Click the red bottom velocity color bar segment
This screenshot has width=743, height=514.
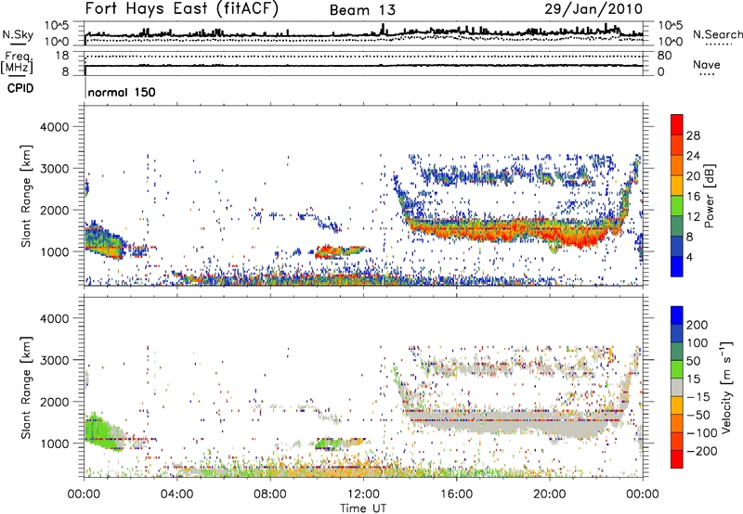677,459
